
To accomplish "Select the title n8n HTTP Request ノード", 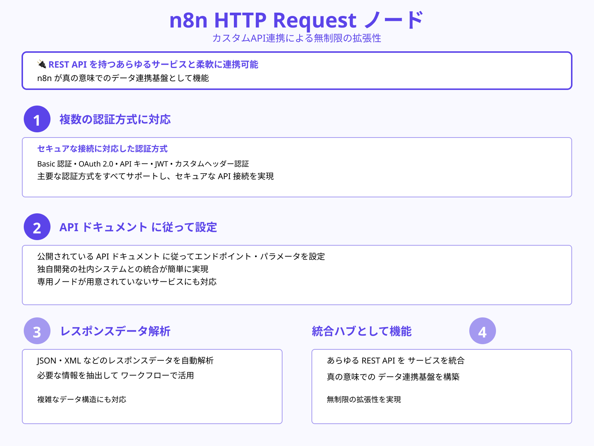I will 297,20.
